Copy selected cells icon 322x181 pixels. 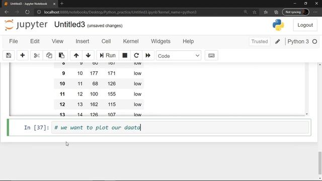(x=49, y=55)
